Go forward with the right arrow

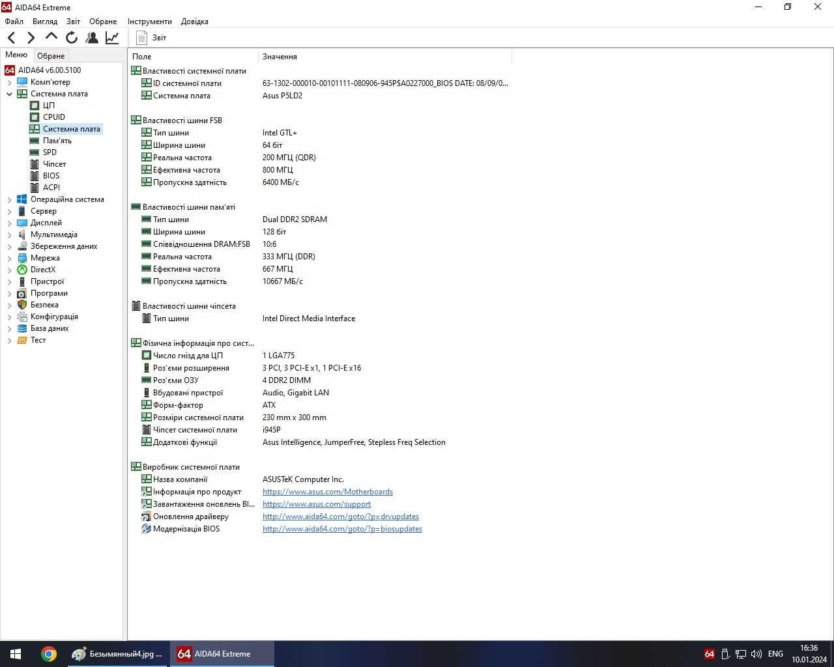(x=31, y=38)
